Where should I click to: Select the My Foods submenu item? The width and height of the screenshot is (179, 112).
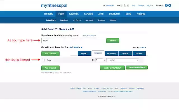pyautogui.click(x=77, y=20)
